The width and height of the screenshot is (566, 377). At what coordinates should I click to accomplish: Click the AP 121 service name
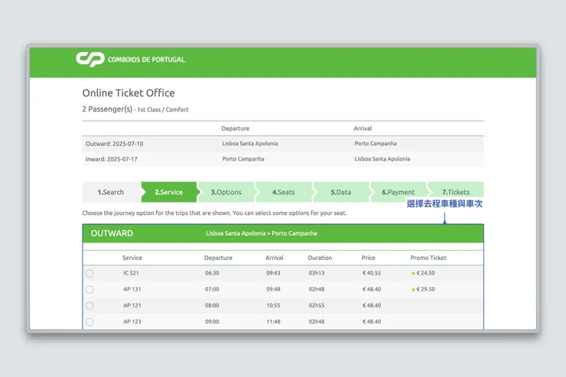pyautogui.click(x=132, y=306)
